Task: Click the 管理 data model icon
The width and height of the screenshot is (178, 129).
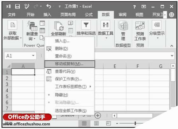Action: [x=123, y=26]
